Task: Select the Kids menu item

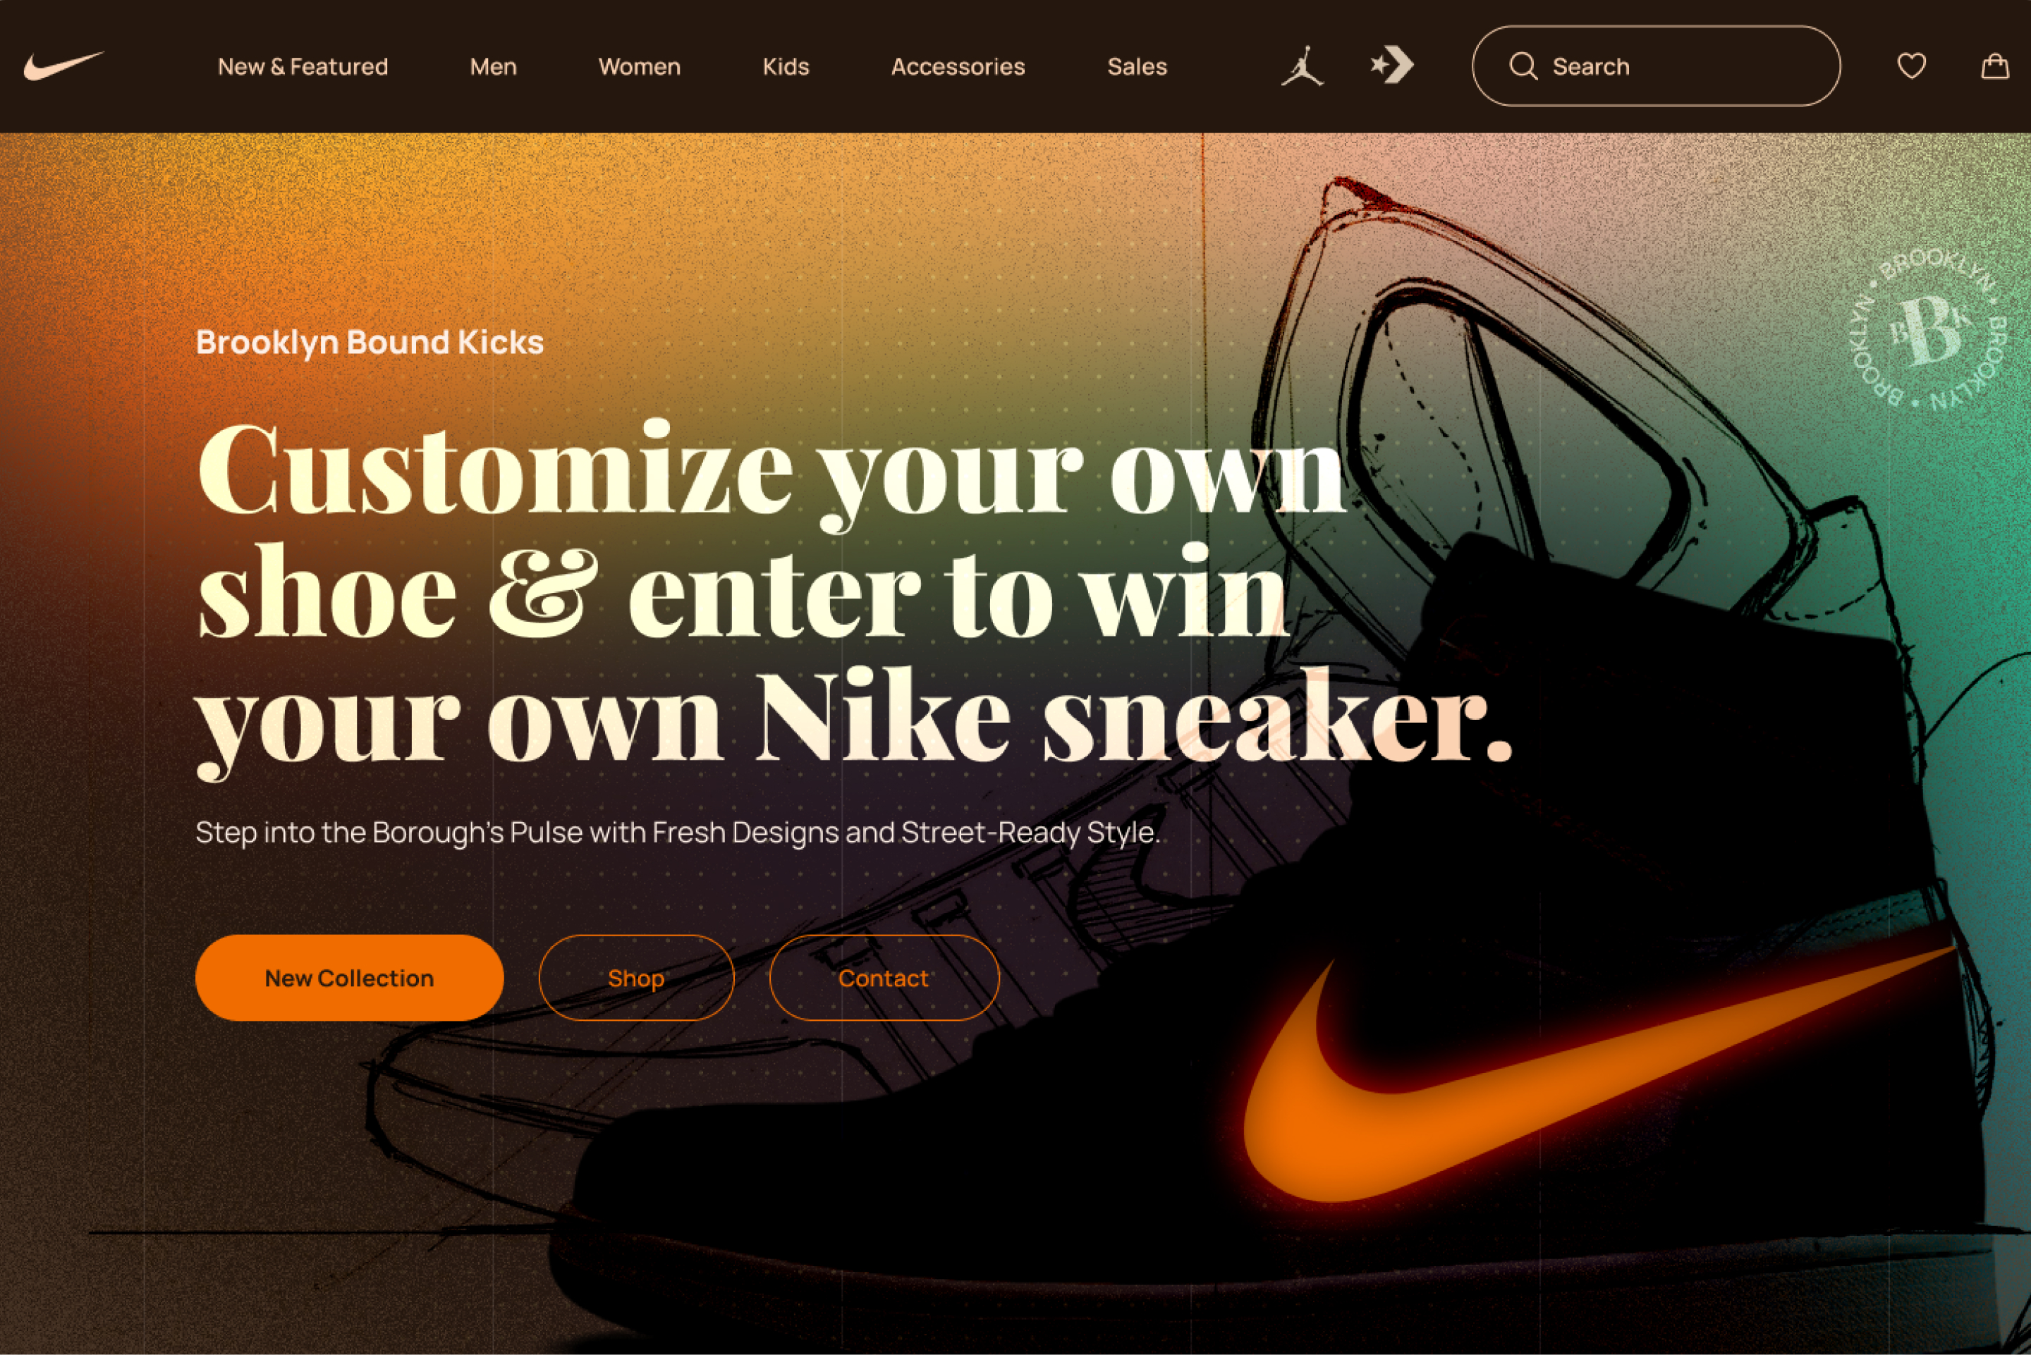Action: pos(786,66)
